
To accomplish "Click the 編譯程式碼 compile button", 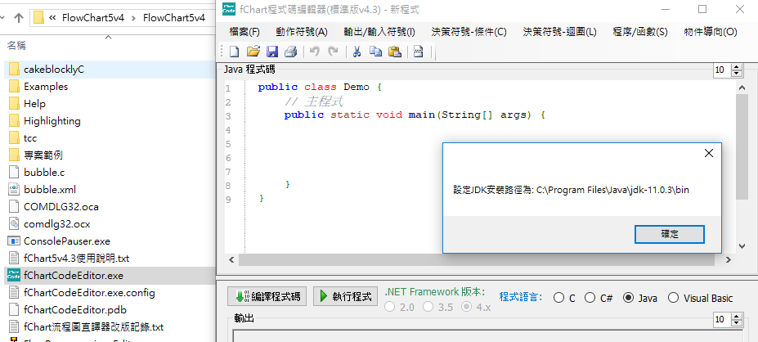I will (266, 296).
